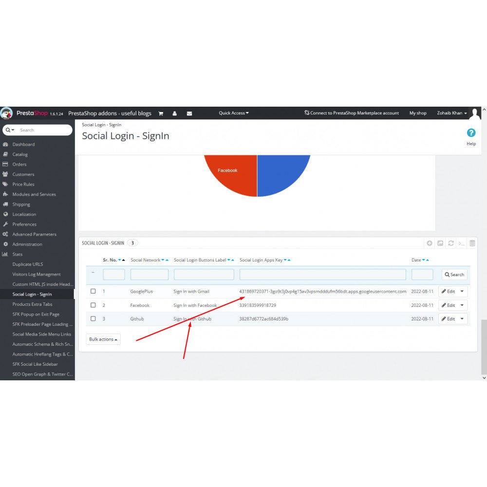487x487 pixels.
Task: Click the Connect to Marketplace sync icon
Action: [x=306, y=113]
